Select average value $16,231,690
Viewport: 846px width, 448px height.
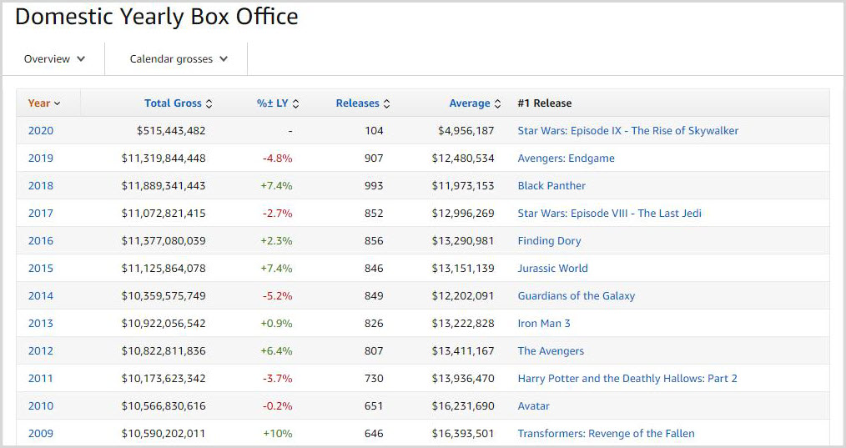pos(463,406)
